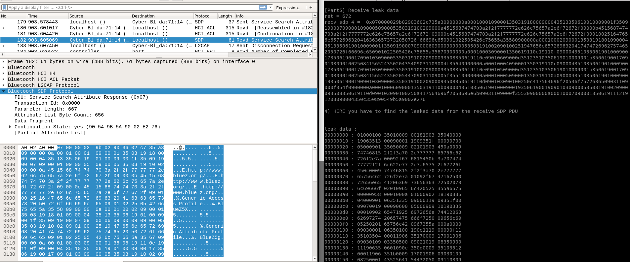Click packet list horizontal scroll left arrow

click(3, 54)
